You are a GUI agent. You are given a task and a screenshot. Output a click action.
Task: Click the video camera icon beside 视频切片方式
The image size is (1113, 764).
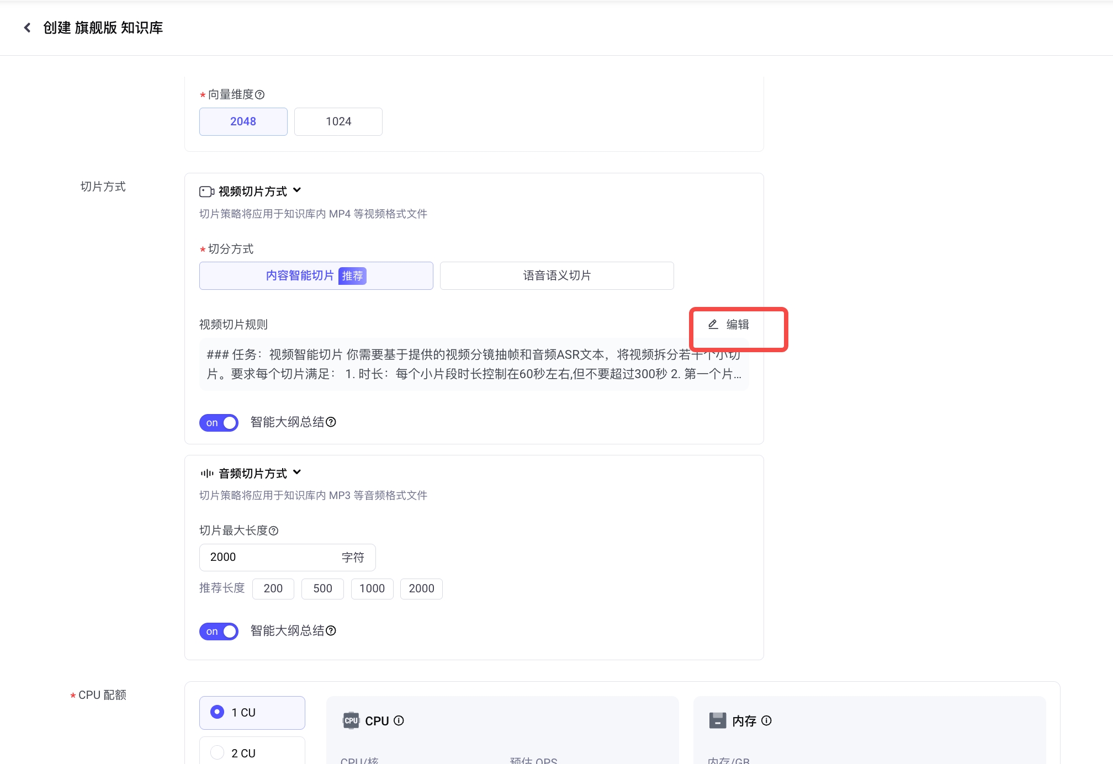[x=206, y=192]
